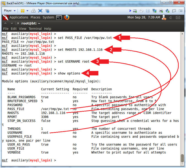The image size is (186, 168).
Task: Click the 'USERNAME => root' output line
Action: point(17,65)
